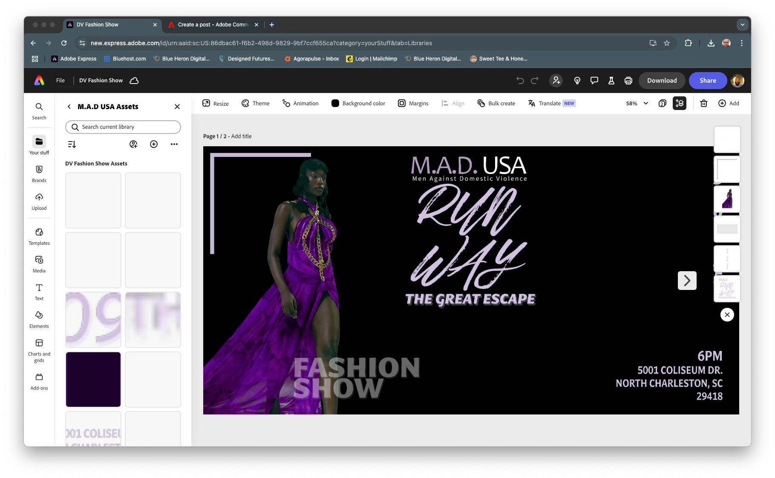The height and width of the screenshot is (478, 775).
Task: Open the Resize tool
Action: (216, 104)
